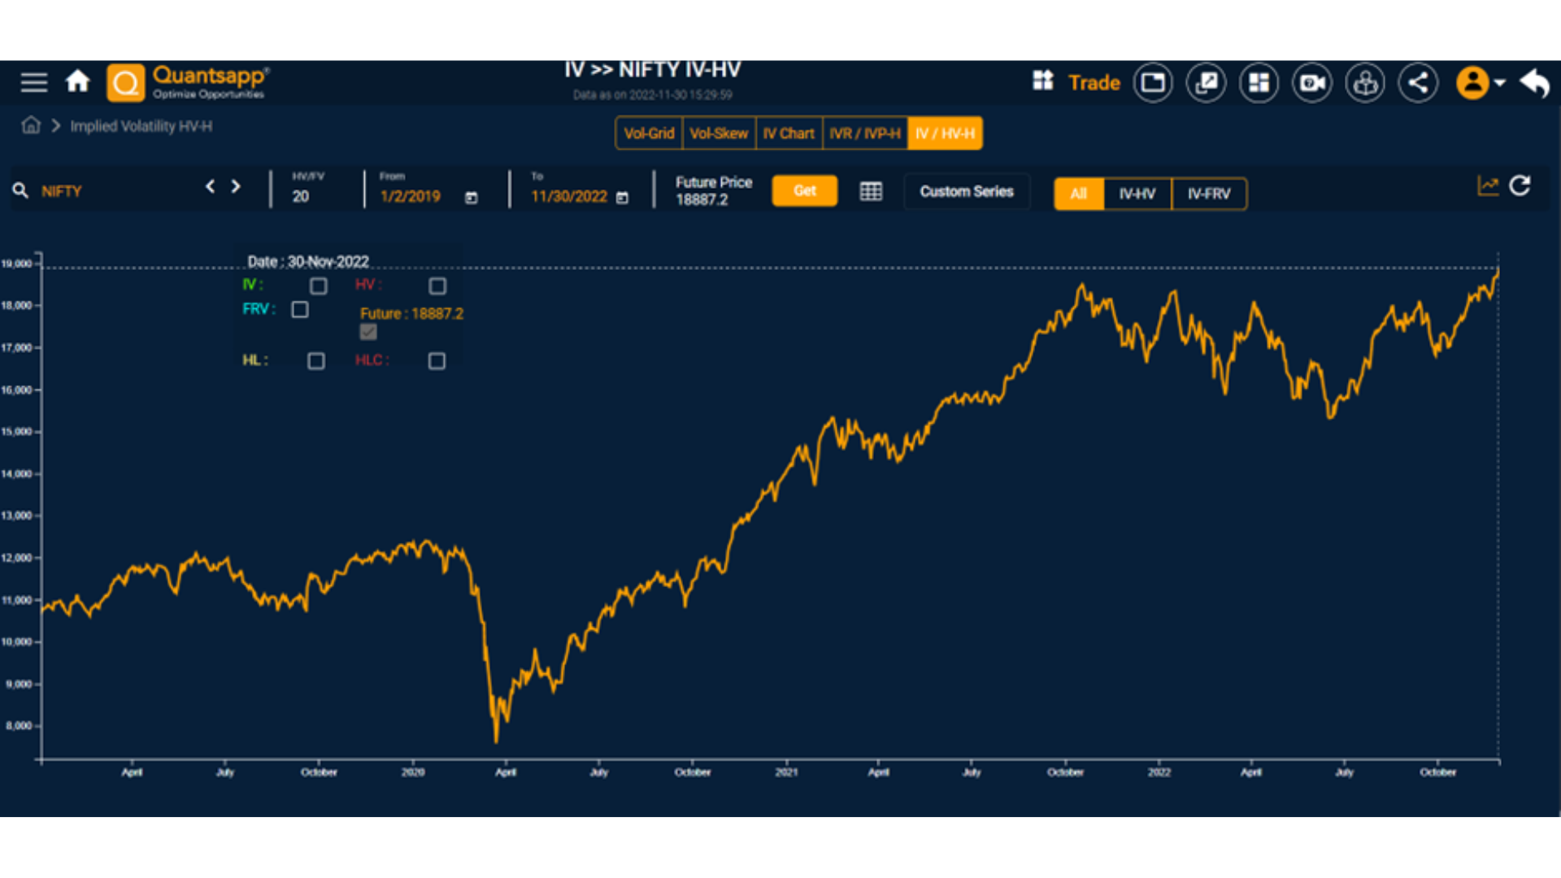
Task: Open the line chart settings icon
Action: click(x=1487, y=186)
